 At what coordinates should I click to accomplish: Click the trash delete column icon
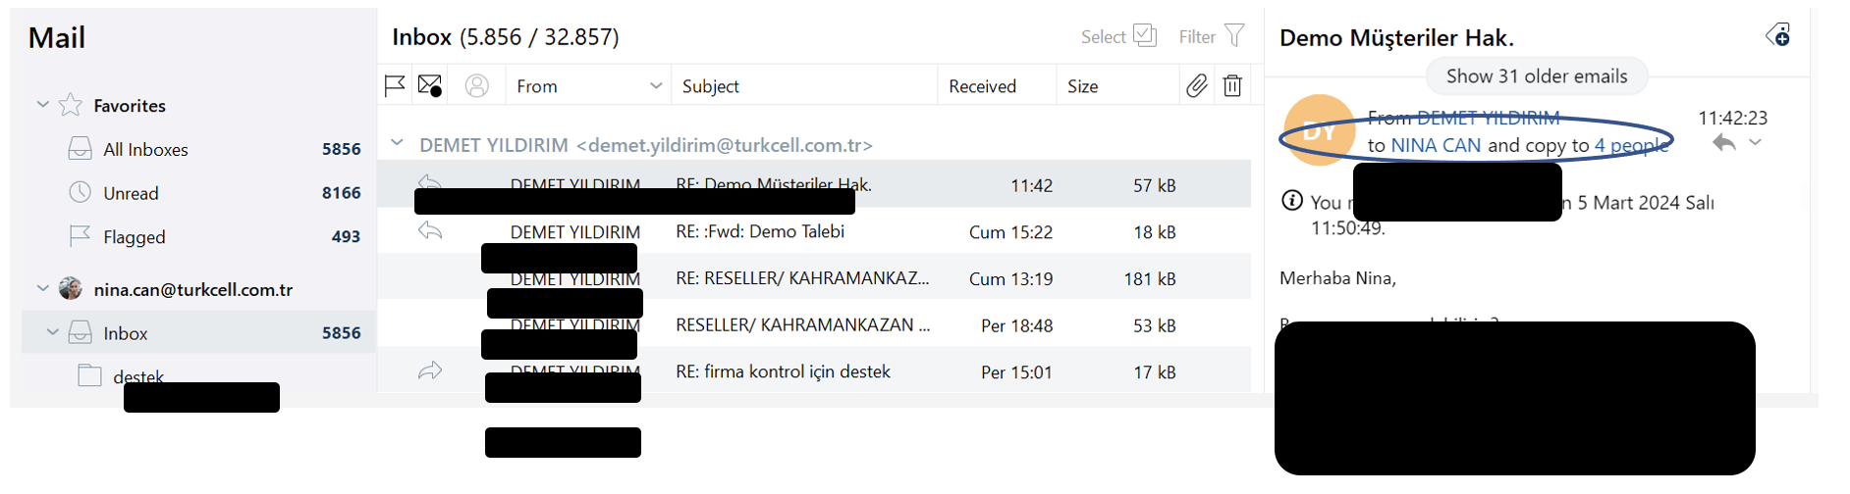click(x=1232, y=86)
